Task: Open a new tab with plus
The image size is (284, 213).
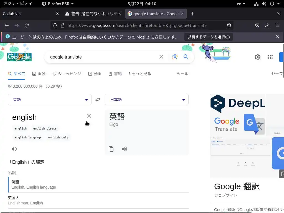Action: coord(192,14)
